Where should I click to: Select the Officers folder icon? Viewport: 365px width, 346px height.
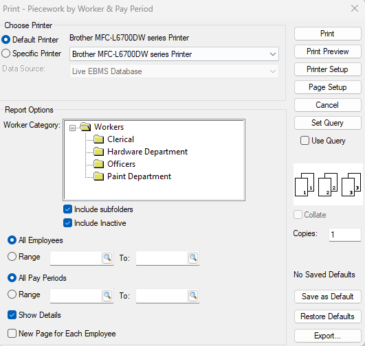tap(99, 164)
